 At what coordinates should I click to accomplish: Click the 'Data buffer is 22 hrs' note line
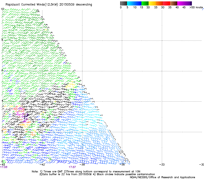point(97,174)
